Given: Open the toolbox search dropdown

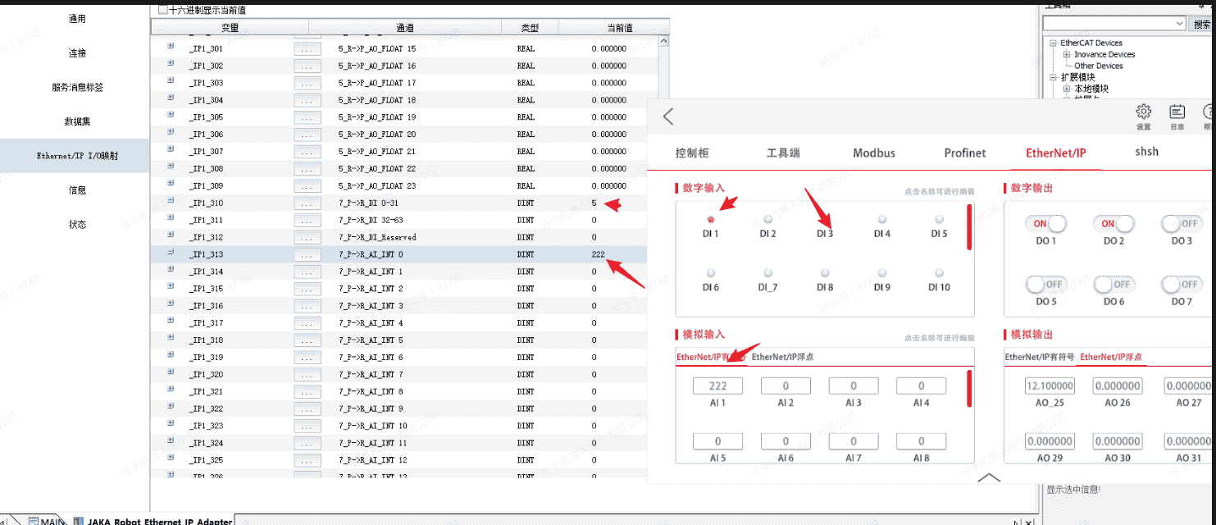Looking at the screenshot, I should coord(1180,24).
